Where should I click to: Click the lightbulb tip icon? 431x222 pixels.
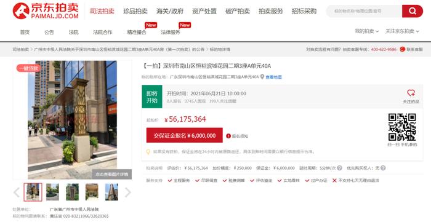(x=148, y=152)
